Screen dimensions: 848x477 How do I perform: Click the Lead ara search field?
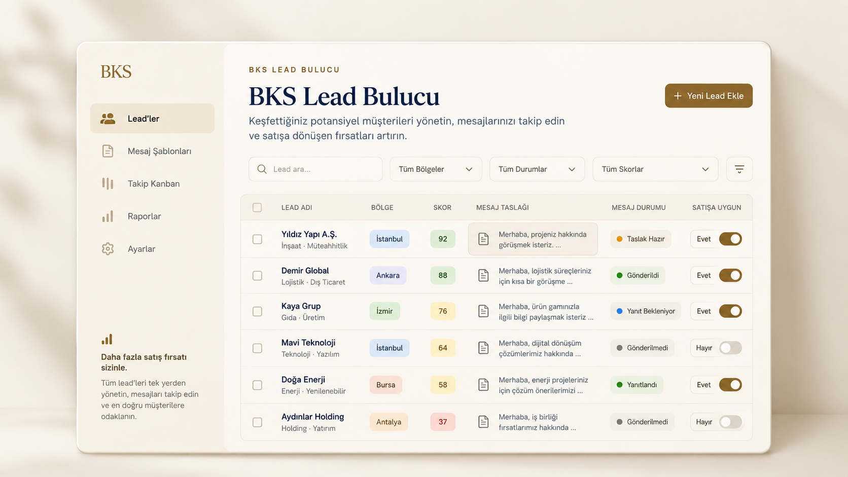click(315, 169)
